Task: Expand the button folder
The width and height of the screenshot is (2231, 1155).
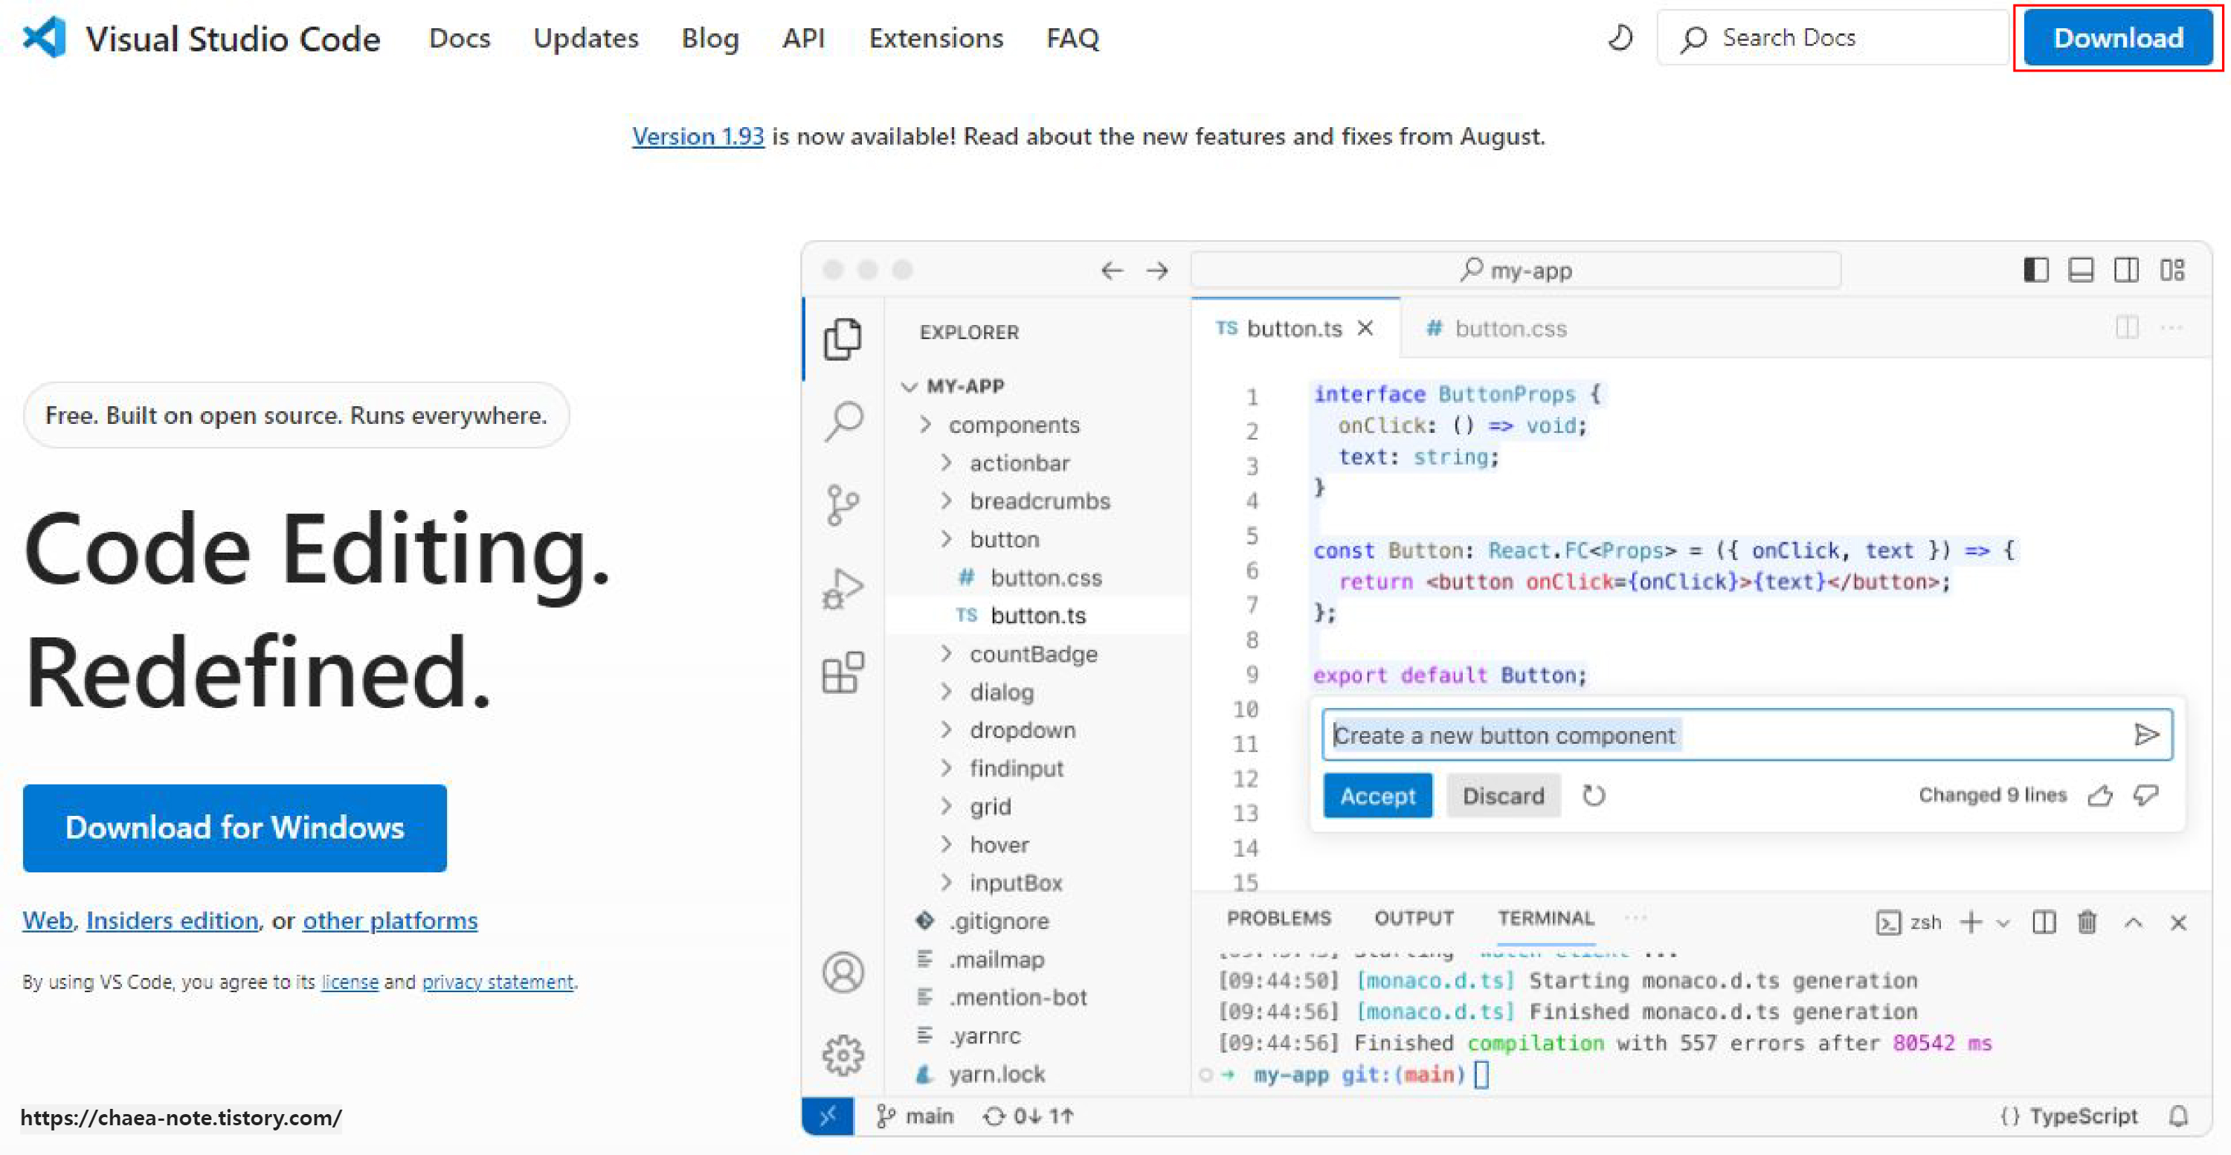Action: coord(947,538)
